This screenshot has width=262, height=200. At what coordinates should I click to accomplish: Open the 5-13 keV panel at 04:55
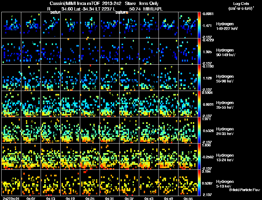188,183
